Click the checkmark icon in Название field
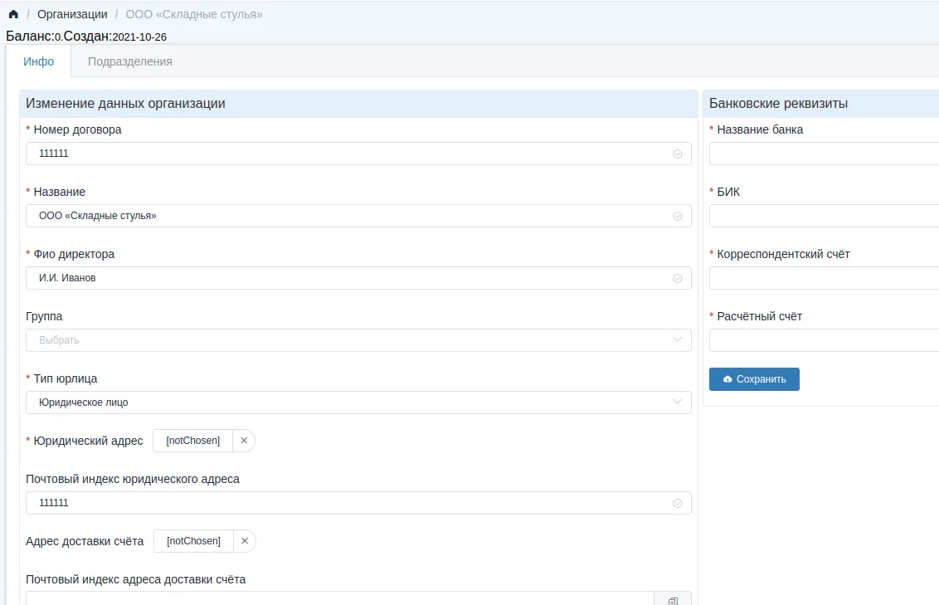Screen dimensions: 939x605 click(677, 216)
